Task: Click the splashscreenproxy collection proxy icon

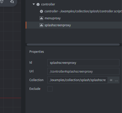Action: tap(41, 25)
